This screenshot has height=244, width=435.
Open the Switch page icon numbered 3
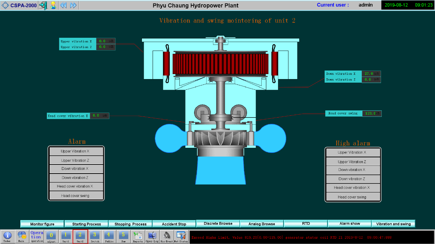[95, 237]
